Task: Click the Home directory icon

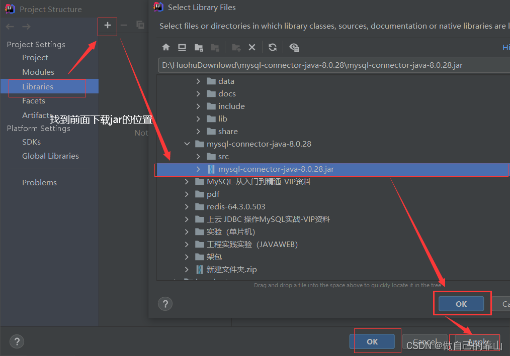Action: [166, 47]
